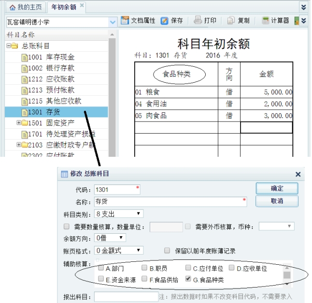Click the 辅助核算 list scrollbar thumb
This screenshot has width=312, height=303.
coord(287,275)
